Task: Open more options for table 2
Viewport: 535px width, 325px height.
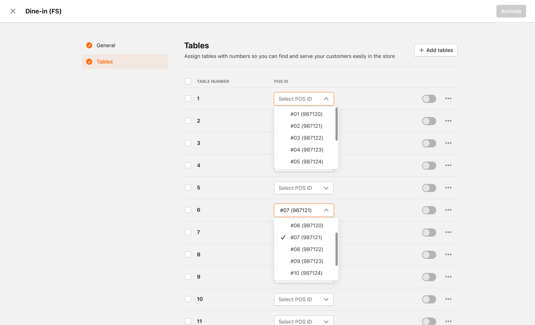Action: pyautogui.click(x=448, y=121)
